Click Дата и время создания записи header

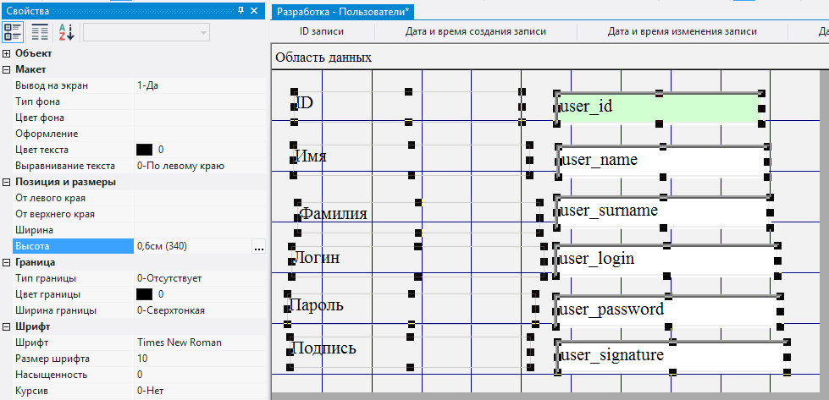click(475, 31)
